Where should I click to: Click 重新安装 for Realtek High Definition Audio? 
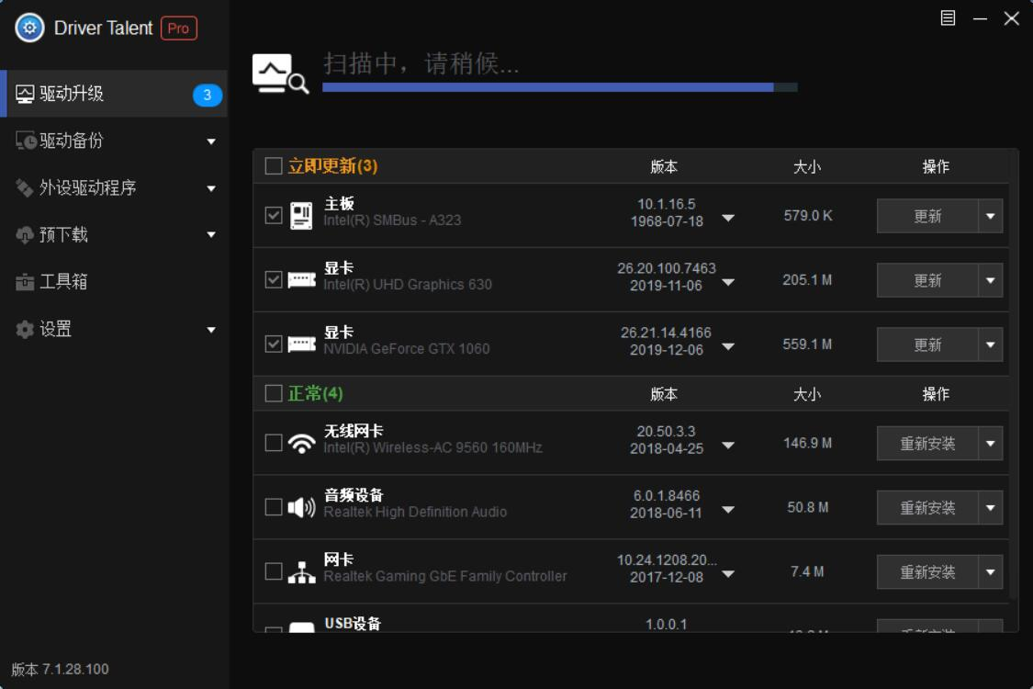point(927,508)
